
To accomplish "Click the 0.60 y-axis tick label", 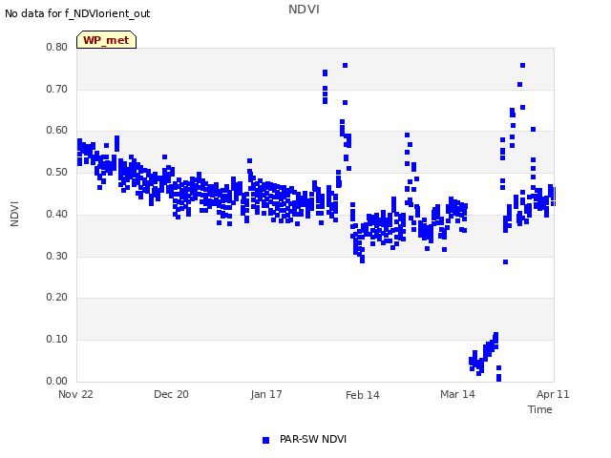I will pos(56,131).
